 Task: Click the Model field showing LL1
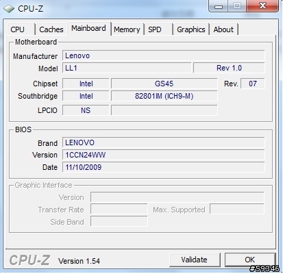[x=127, y=68]
